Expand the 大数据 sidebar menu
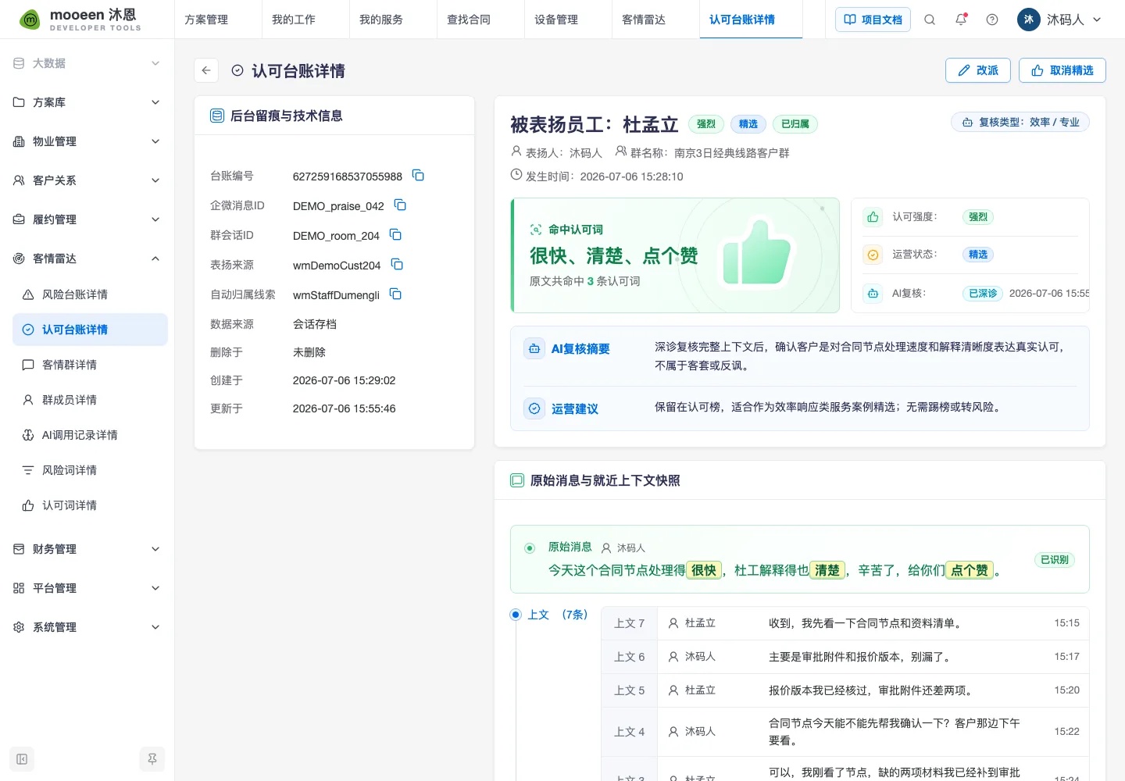1125x781 pixels. pos(87,63)
